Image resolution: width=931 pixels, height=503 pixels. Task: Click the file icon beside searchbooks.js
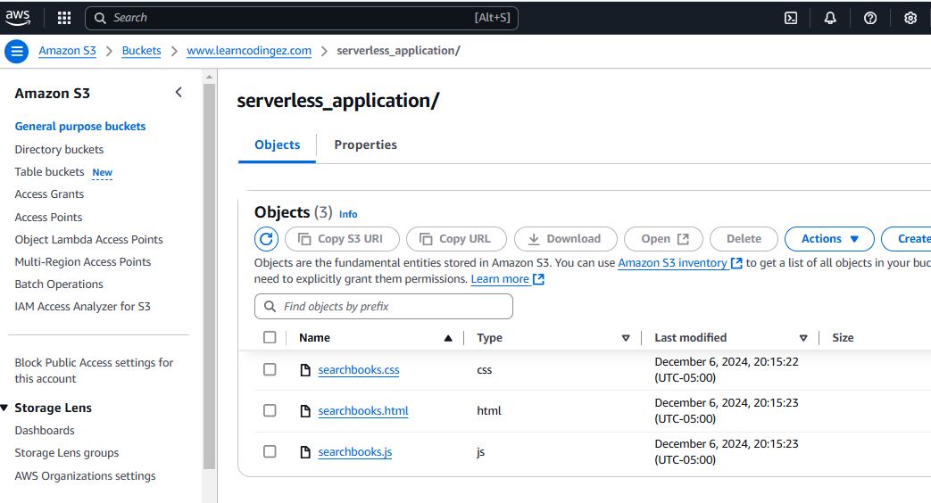(x=305, y=452)
